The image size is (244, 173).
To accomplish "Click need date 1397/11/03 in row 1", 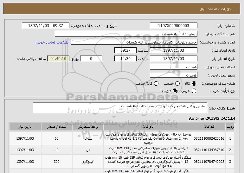I will [25, 138].
